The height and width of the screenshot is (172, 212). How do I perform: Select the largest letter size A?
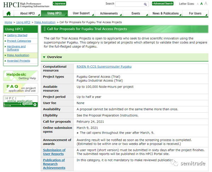pos(206,4)
